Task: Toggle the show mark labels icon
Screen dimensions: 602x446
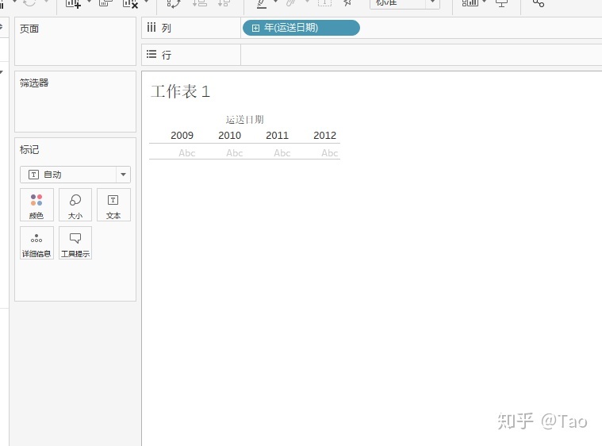Action: click(324, 2)
